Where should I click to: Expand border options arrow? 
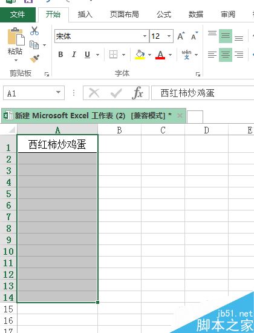click(x=124, y=55)
